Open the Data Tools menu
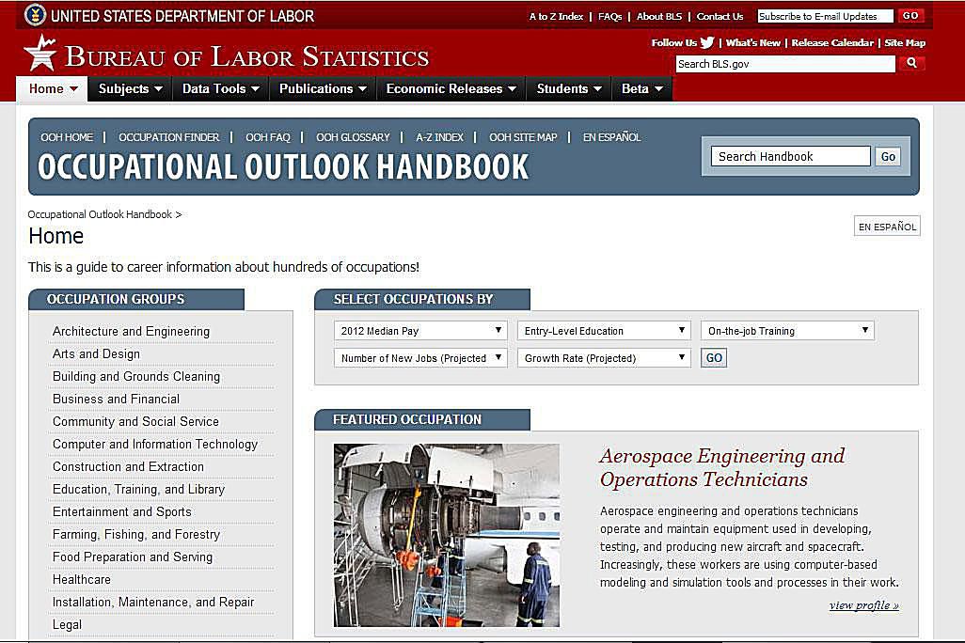The height and width of the screenshot is (643, 965). tap(220, 88)
